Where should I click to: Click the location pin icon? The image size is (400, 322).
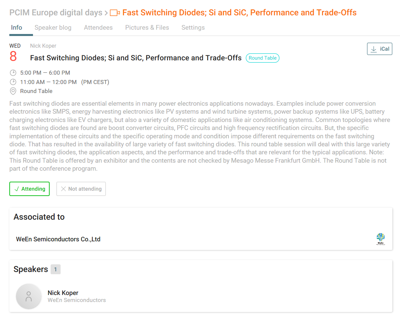pos(13,91)
